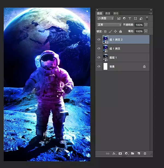
Task: Switch to the 通道 tab
Action: (x=108, y=13)
